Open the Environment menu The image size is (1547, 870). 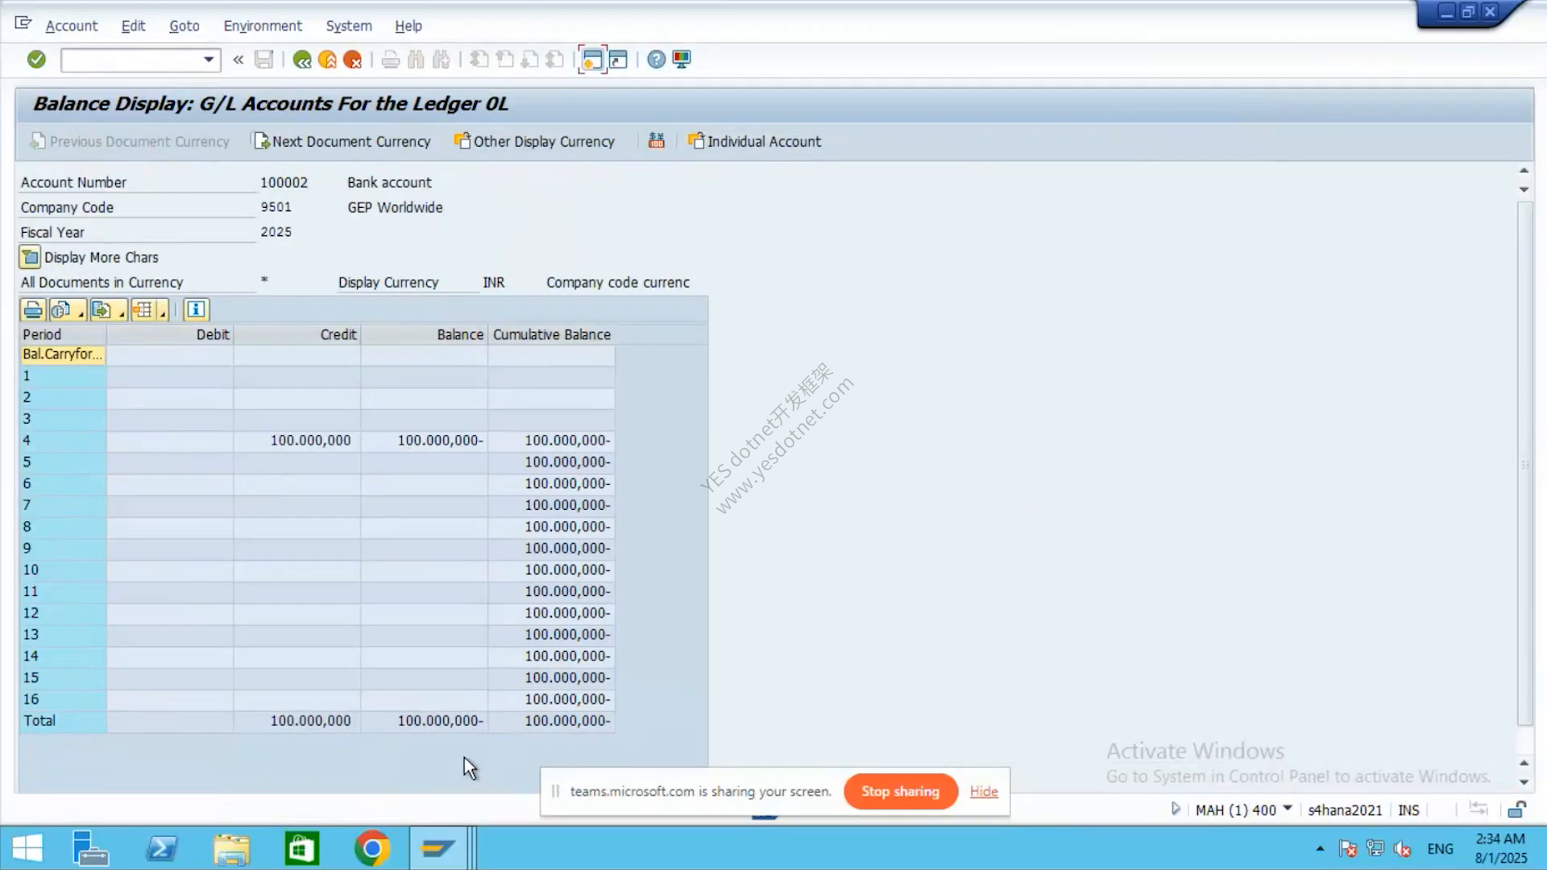[x=263, y=26]
